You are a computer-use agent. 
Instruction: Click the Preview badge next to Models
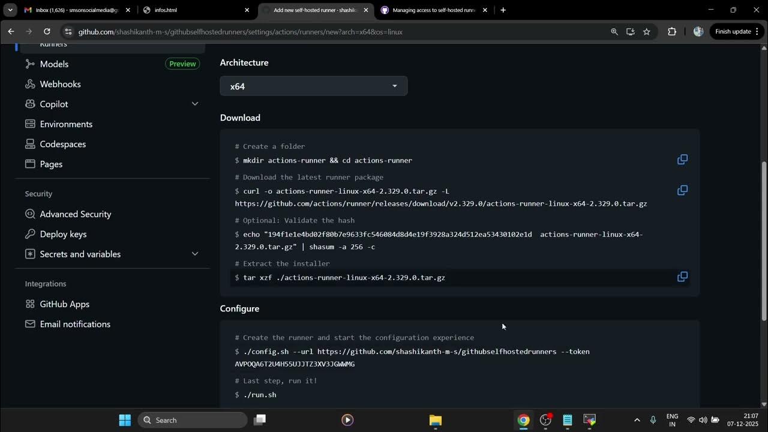tap(182, 64)
